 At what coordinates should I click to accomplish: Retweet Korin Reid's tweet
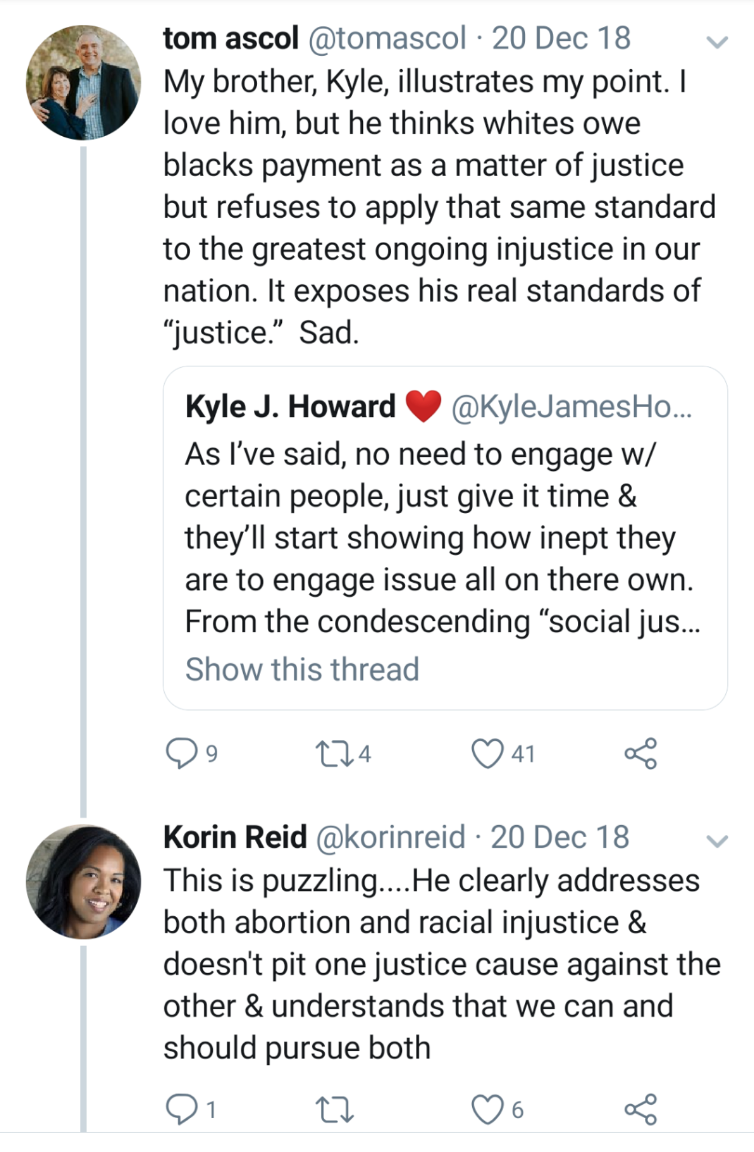(334, 1109)
